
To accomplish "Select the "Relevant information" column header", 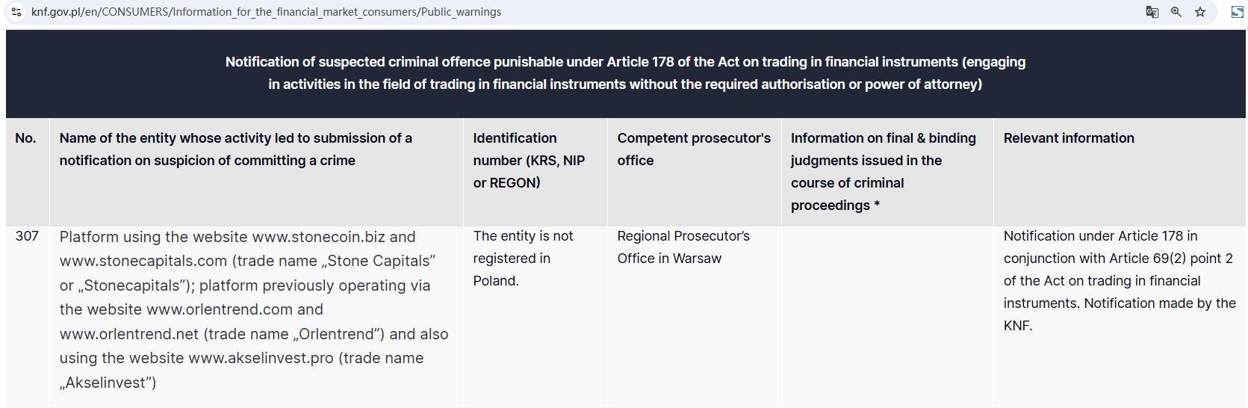I will 1068,138.
